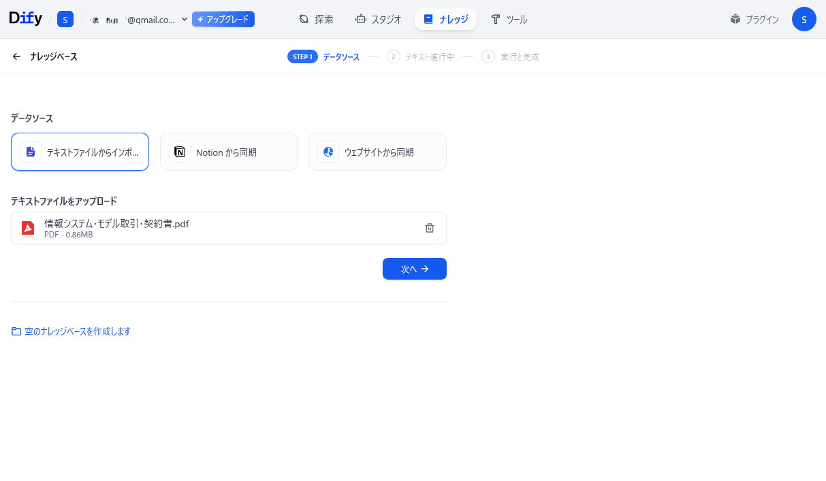Open the workspace account dropdown
The width and height of the screenshot is (826, 481).
pyautogui.click(x=184, y=19)
